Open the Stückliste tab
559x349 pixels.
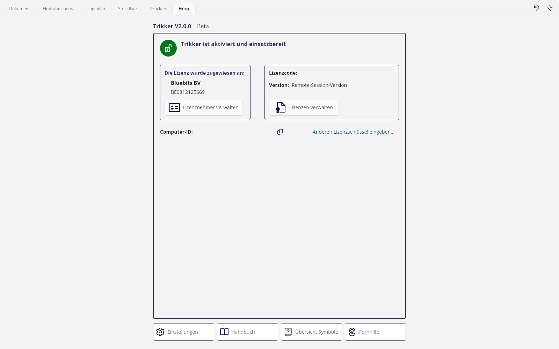point(128,9)
